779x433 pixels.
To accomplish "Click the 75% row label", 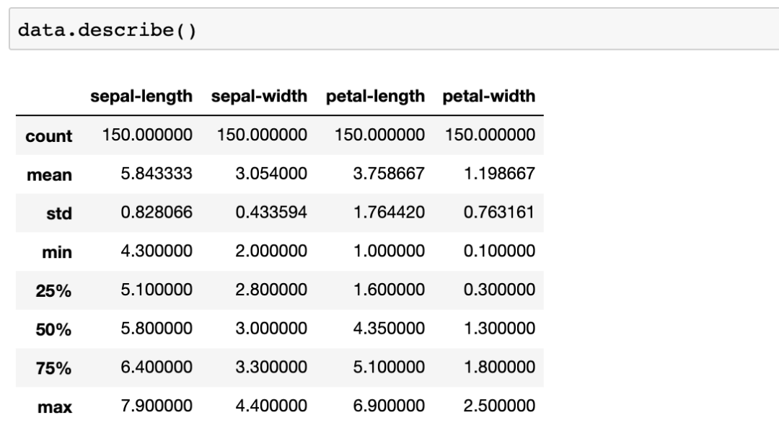I will pos(53,368).
